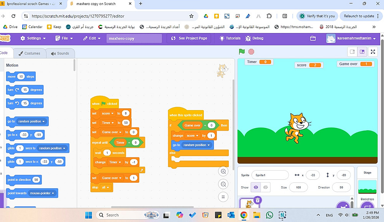384x222 pixels.
Task: Bookmark this page with star icon
Action: [191, 16]
